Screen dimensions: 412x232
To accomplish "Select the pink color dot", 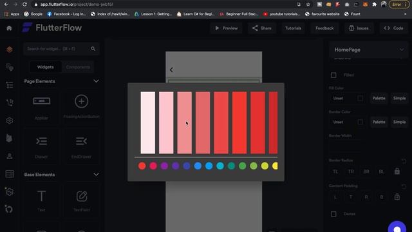I will [153, 166].
